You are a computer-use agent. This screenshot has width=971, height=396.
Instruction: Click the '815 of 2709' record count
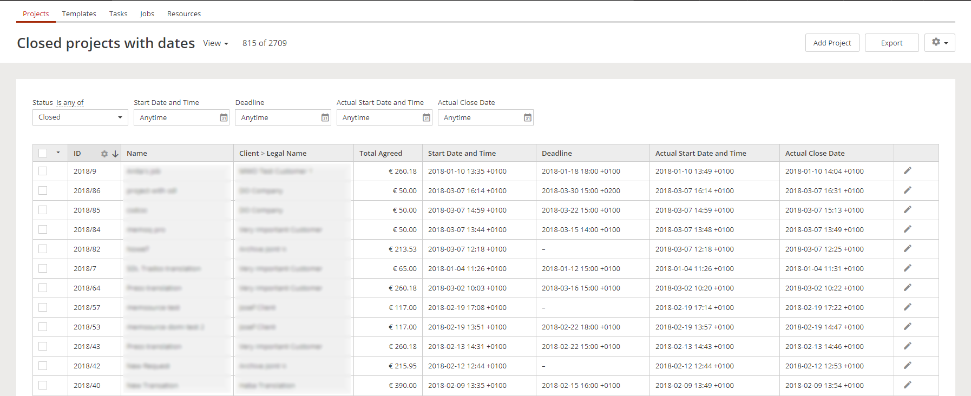coord(265,43)
